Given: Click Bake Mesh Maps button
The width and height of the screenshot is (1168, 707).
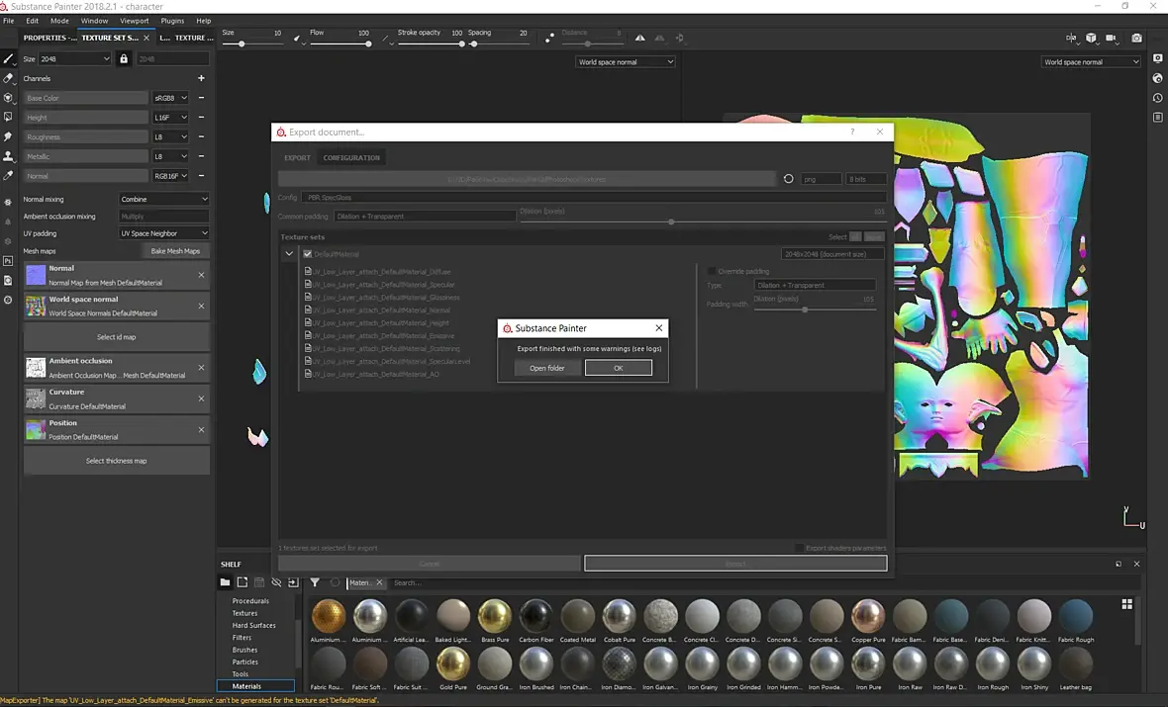Looking at the screenshot, I should click(x=175, y=251).
